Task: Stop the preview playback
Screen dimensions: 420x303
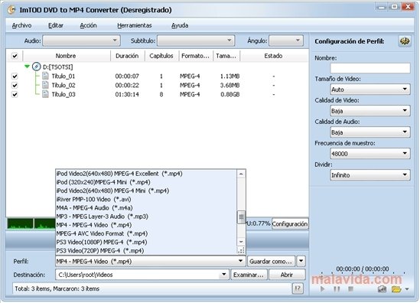Action: (x=350, y=288)
